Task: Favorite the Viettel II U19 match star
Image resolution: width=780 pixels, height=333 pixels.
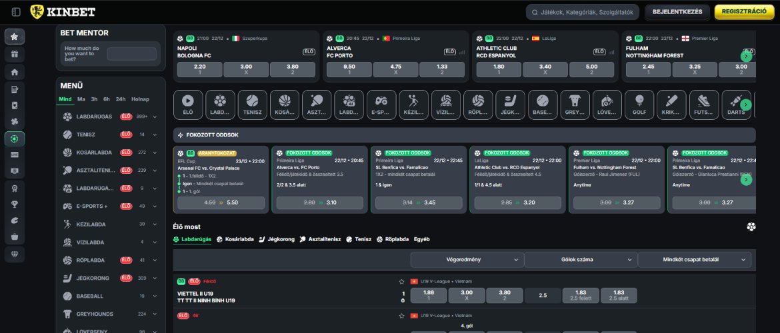Action: point(401,282)
